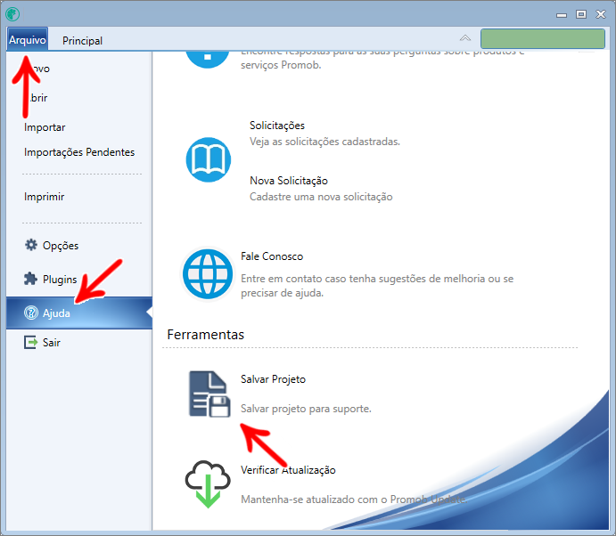Screen dimensions: 616x536
Task: Select Salvar Projeto under Ferramentas
Action: tap(273, 379)
